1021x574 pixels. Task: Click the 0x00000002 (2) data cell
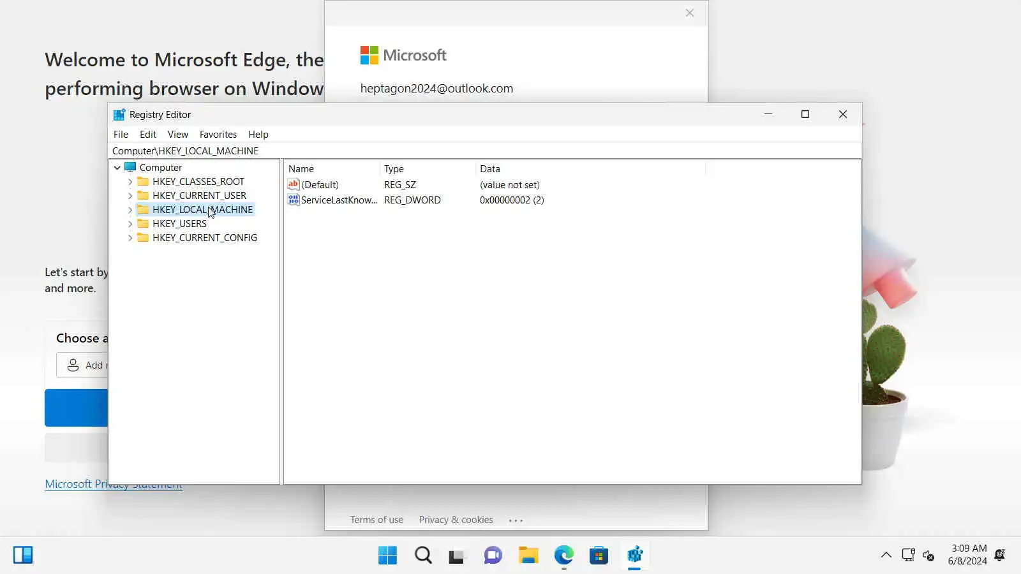pyautogui.click(x=512, y=200)
